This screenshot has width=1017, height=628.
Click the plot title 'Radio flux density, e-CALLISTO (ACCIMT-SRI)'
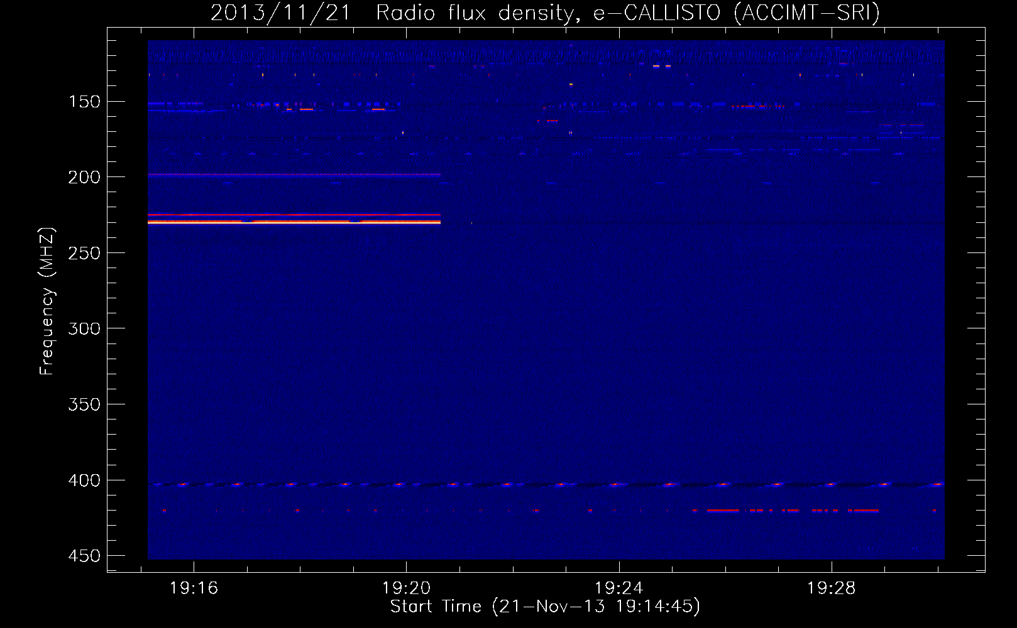point(628,13)
